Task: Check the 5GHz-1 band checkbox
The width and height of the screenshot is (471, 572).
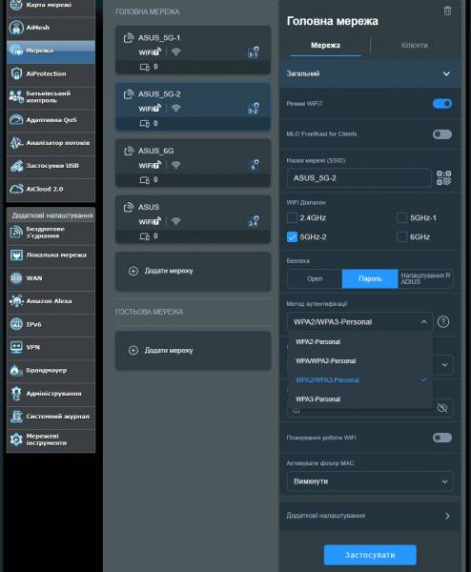Action: 401,217
